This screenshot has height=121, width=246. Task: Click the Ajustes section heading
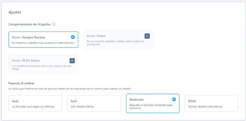point(15,12)
